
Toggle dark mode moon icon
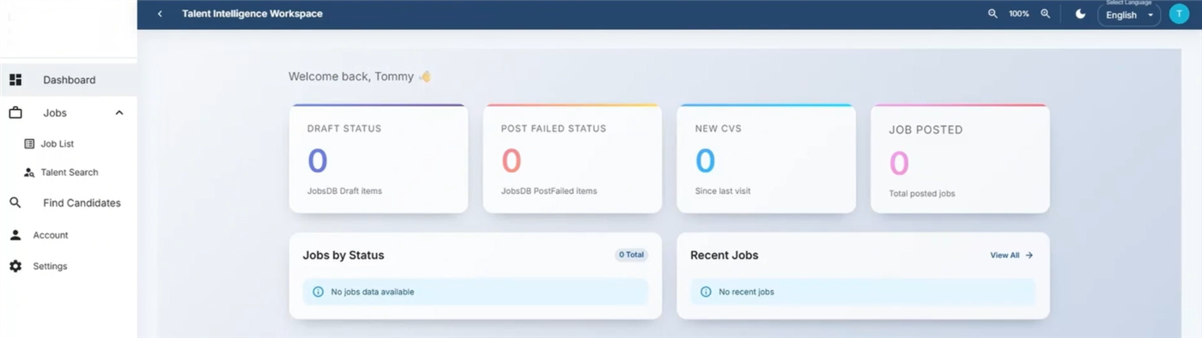click(x=1080, y=14)
